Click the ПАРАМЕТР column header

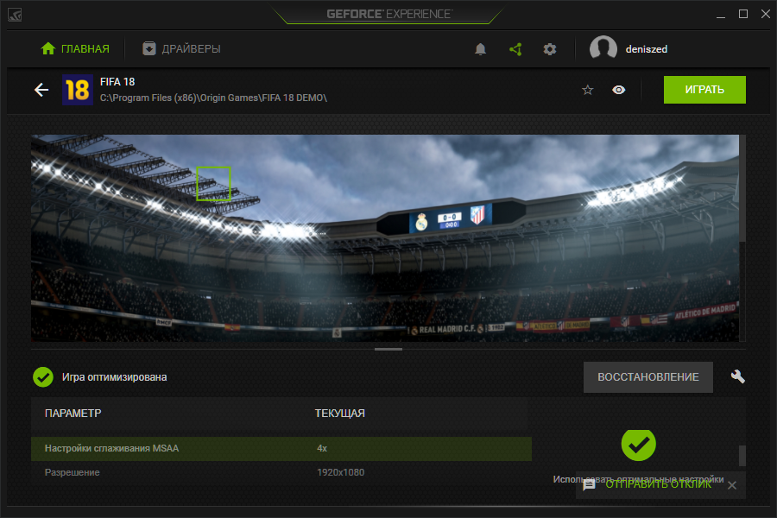[73, 413]
